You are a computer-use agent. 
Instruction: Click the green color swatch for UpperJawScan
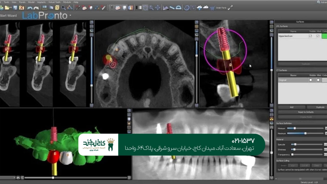(324, 36)
